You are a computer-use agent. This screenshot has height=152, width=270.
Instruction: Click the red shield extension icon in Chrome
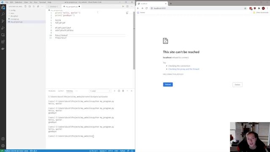click(255, 8)
